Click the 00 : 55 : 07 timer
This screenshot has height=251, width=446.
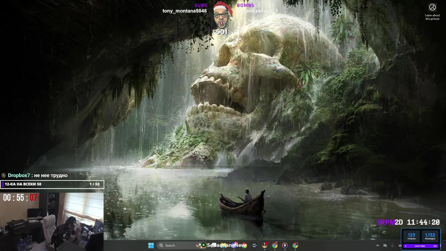(x=20, y=198)
